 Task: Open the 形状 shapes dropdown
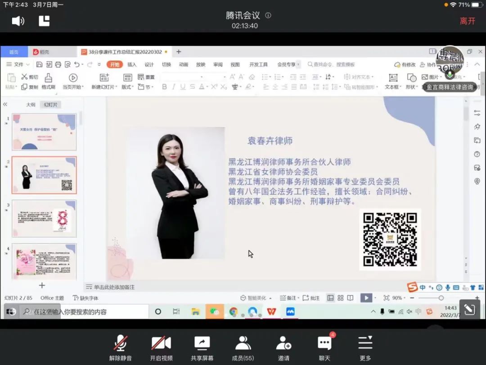pyautogui.click(x=412, y=81)
